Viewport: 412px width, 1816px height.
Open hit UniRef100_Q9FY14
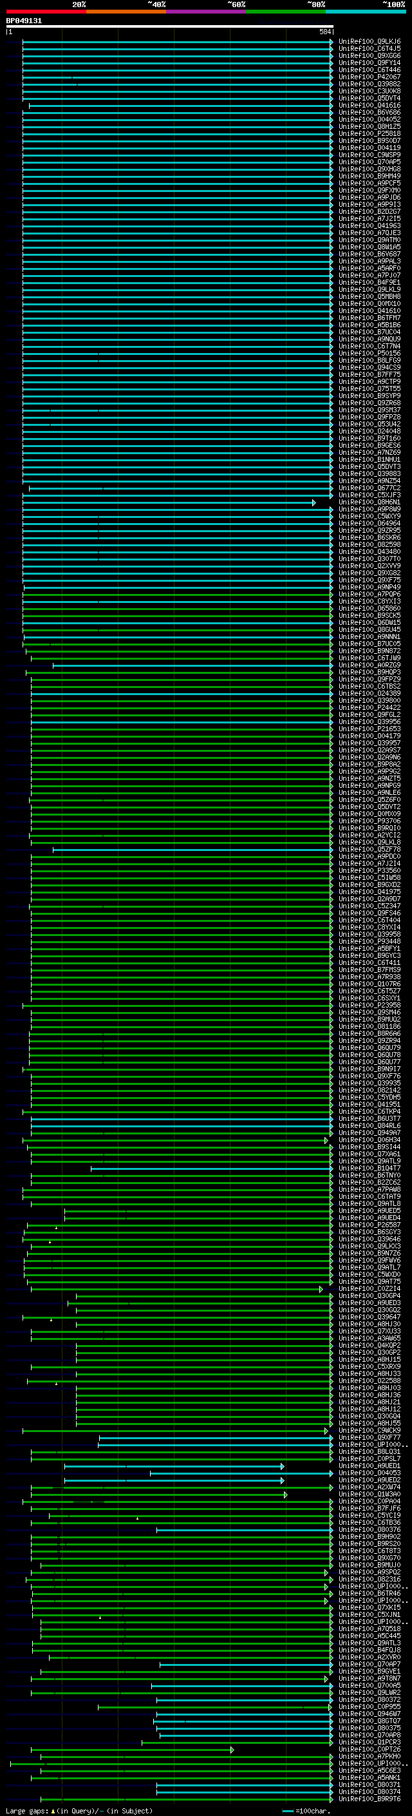pos(369,62)
